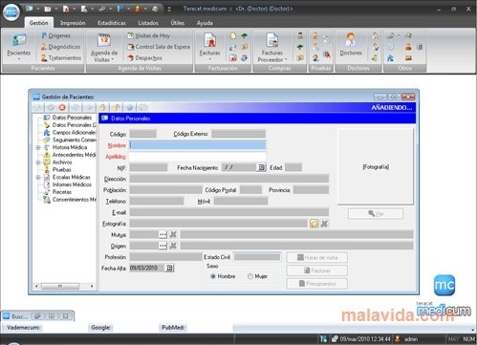This screenshot has height=345, width=477.
Task: Clear the Fotografía path with its X icon
Action: (324, 224)
